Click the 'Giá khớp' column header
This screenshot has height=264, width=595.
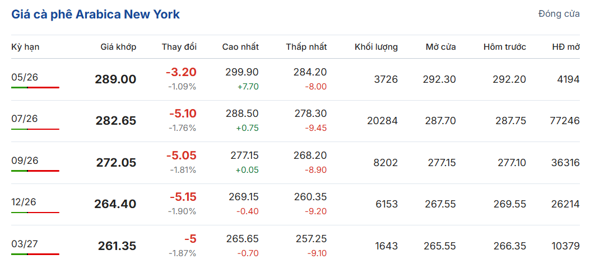pos(118,47)
